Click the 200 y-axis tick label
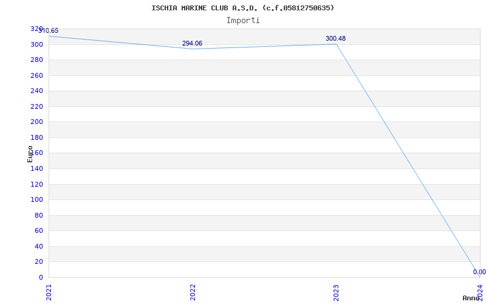This screenshot has height=304, width=486. click(36, 122)
